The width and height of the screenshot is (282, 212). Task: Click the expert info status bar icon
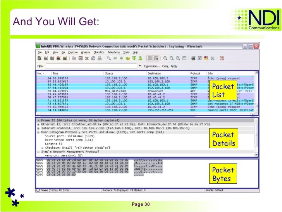tap(38, 190)
